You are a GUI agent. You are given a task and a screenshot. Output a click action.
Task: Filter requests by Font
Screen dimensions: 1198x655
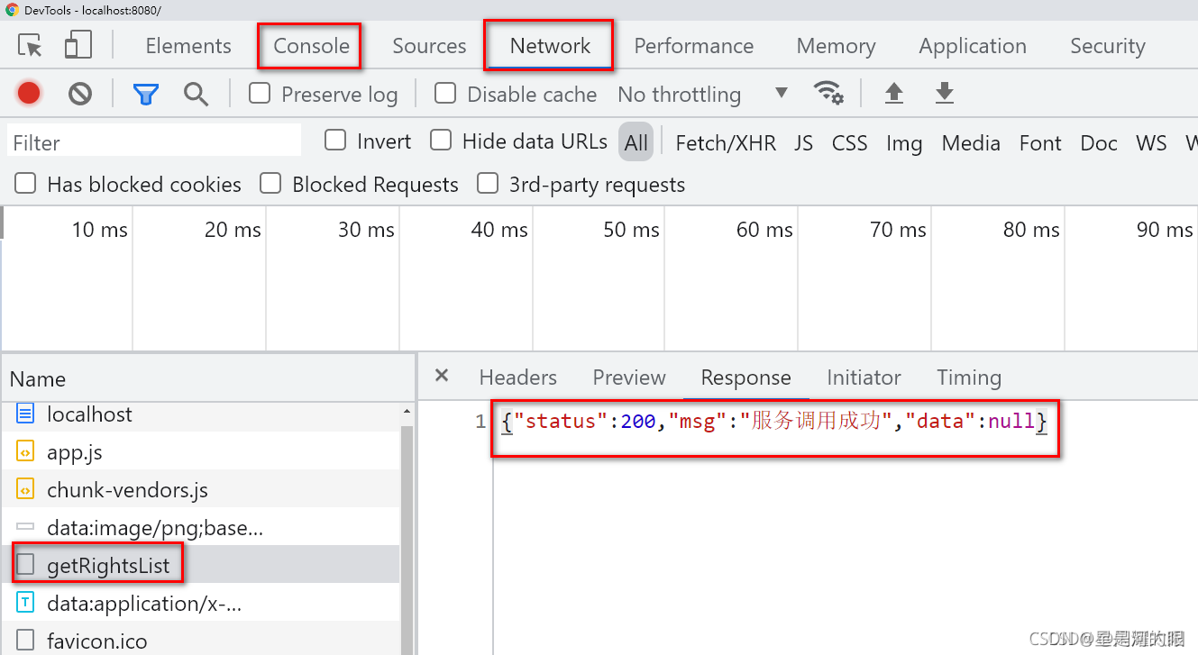tap(1040, 142)
